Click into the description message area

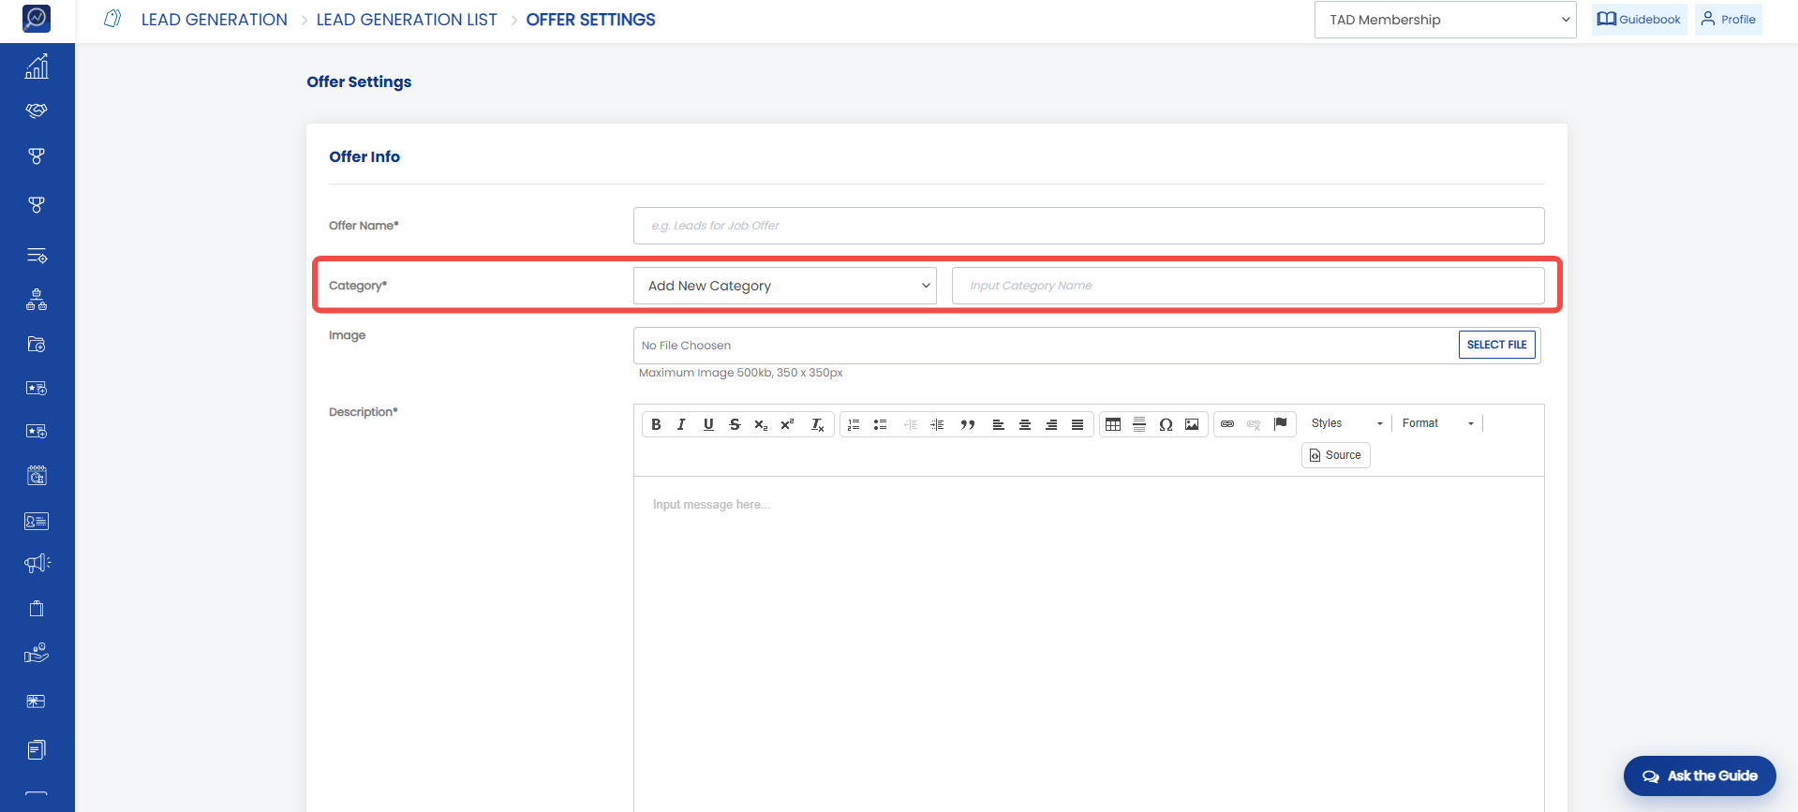coord(1089,644)
